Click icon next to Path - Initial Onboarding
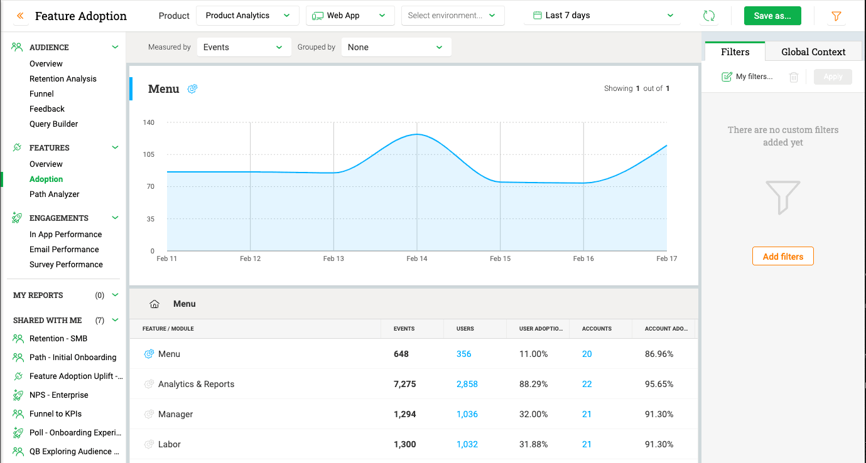Image resolution: width=866 pixels, height=463 pixels. 18,358
